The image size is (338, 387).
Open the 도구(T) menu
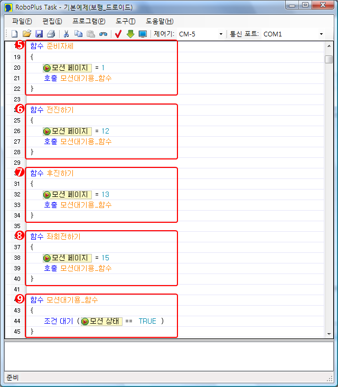[x=125, y=21]
